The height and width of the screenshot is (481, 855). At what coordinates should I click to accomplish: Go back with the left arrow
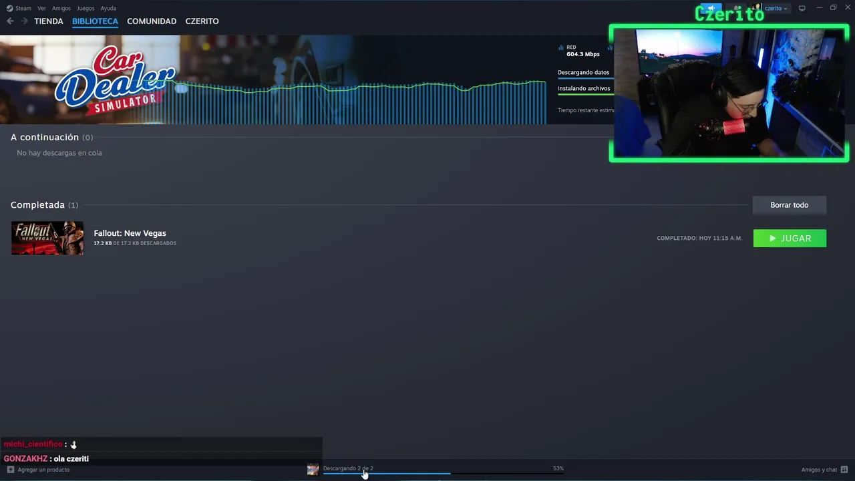(x=10, y=21)
